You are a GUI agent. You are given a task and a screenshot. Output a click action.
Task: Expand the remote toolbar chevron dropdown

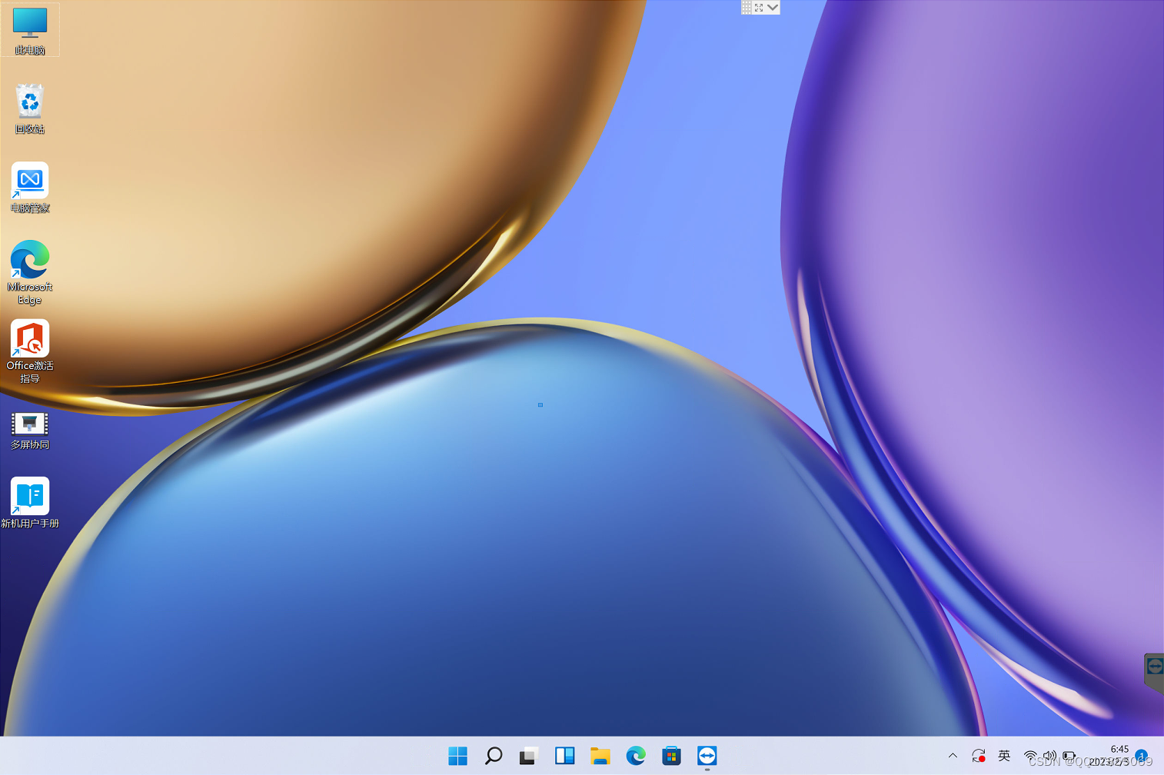773,8
